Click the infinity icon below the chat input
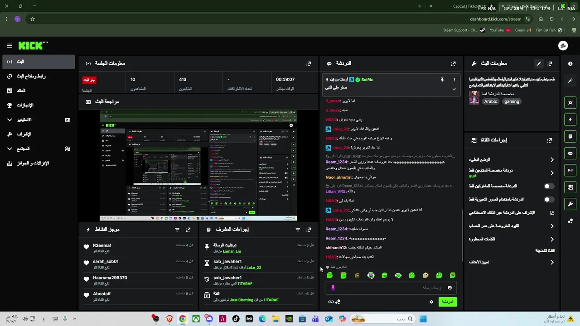 [331, 302]
